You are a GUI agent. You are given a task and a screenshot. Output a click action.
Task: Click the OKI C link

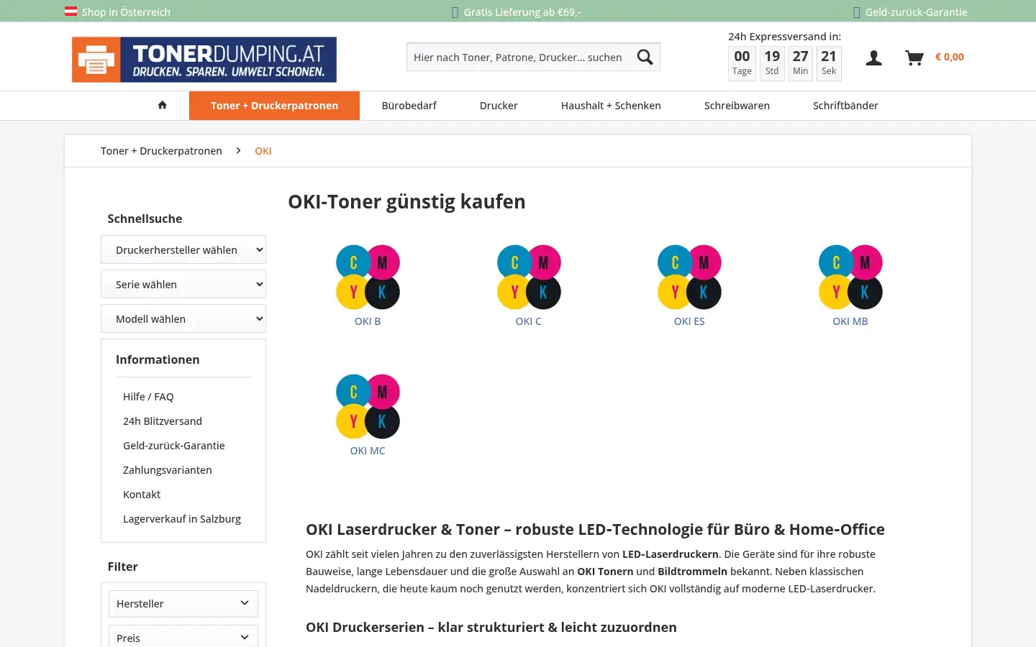[x=529, y=321]
